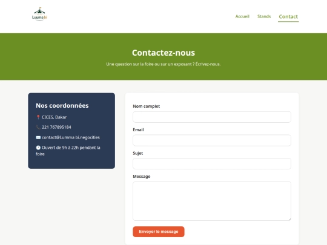
Task: Click the Nos coordonnées heading
Action: click(x=62, y=106)
